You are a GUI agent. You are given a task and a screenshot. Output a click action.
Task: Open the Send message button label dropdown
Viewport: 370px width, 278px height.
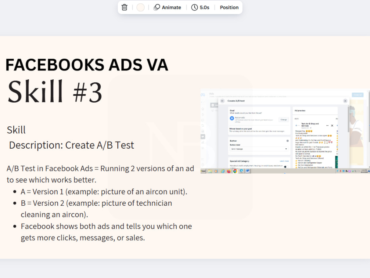pyautogui.click(x=259, y=149)
